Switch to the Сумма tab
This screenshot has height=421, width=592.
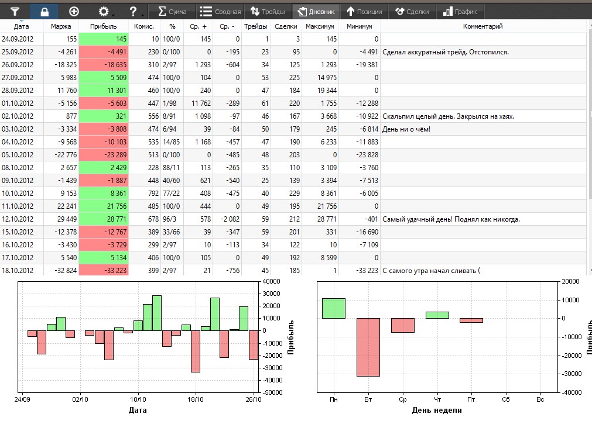coord(170,11)
